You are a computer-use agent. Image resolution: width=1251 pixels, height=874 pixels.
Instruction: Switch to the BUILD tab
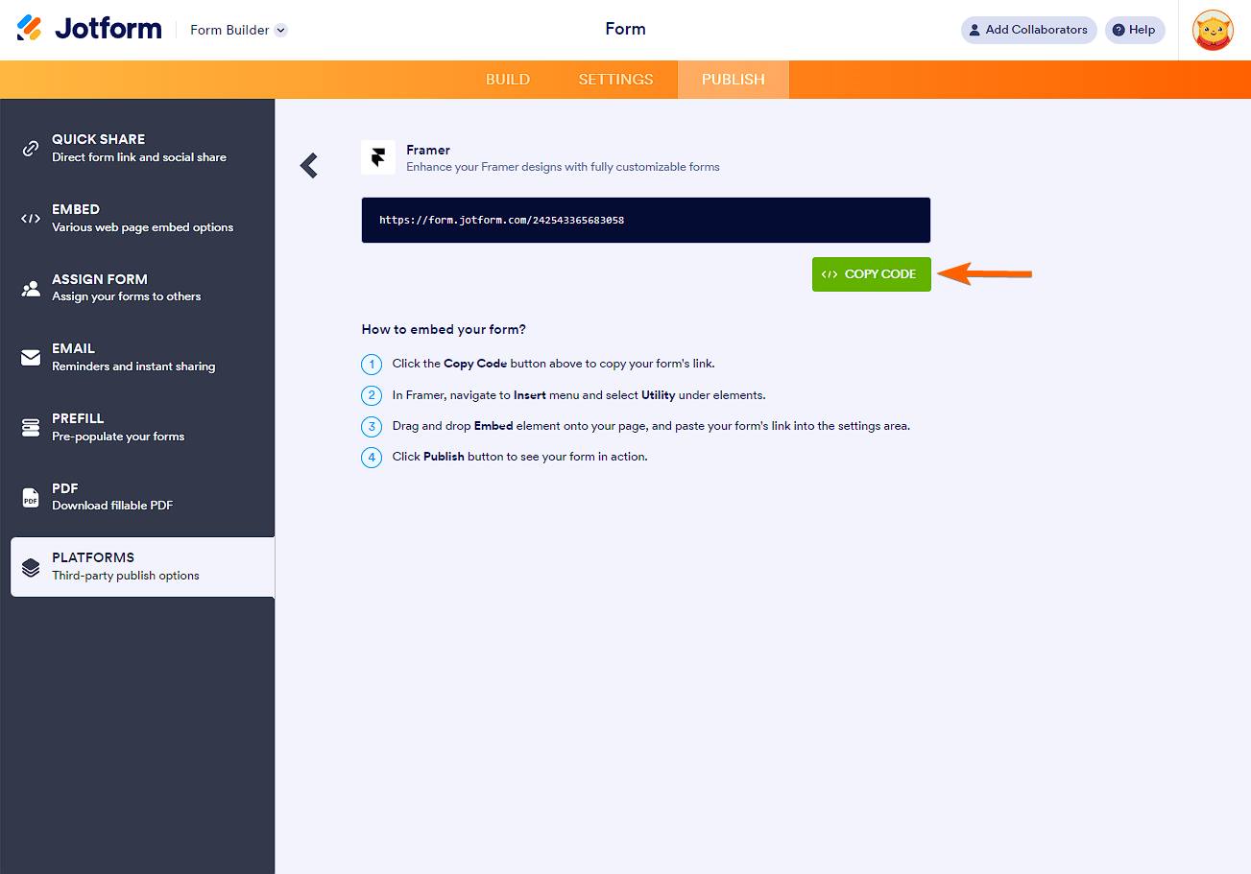[508, 80]
